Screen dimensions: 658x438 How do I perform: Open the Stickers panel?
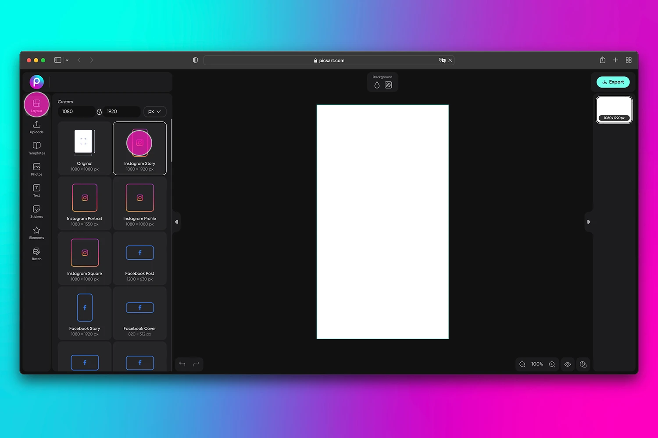click(36, 211)
